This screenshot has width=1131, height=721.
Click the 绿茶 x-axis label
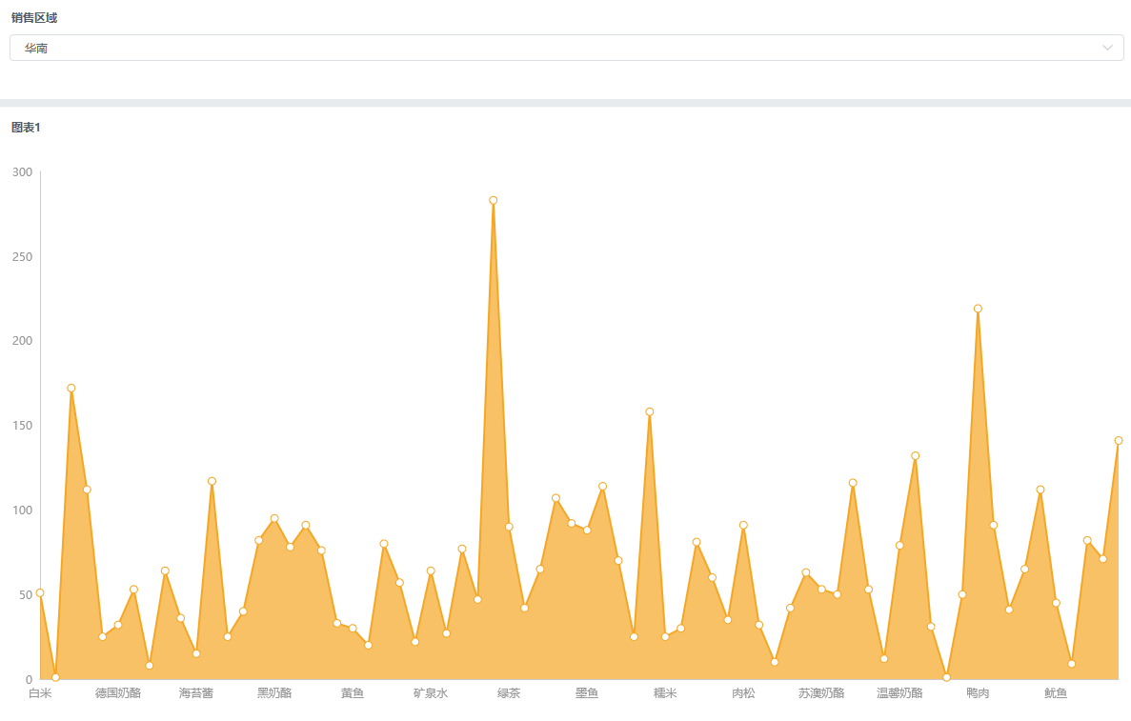[x=509, y=693]
